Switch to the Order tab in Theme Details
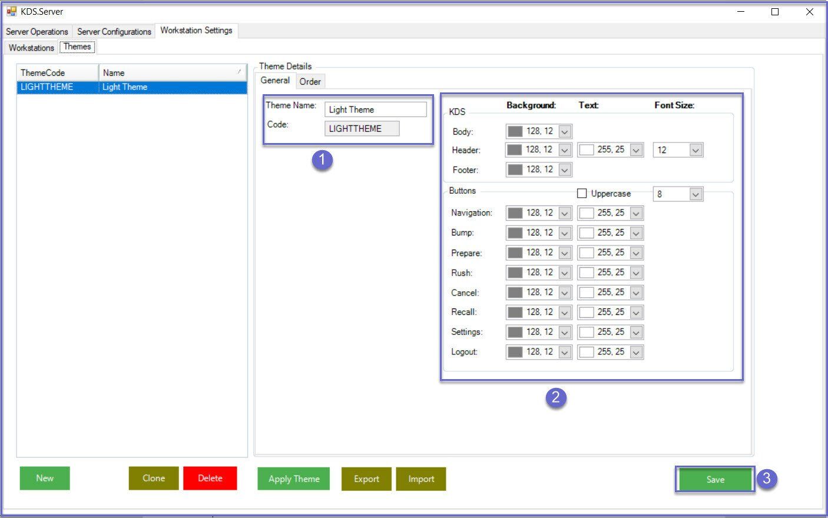 tap(310, 82)
